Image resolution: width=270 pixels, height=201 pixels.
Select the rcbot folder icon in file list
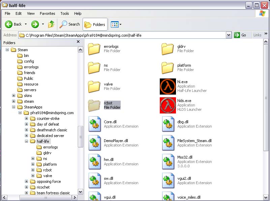coord(94,106)
